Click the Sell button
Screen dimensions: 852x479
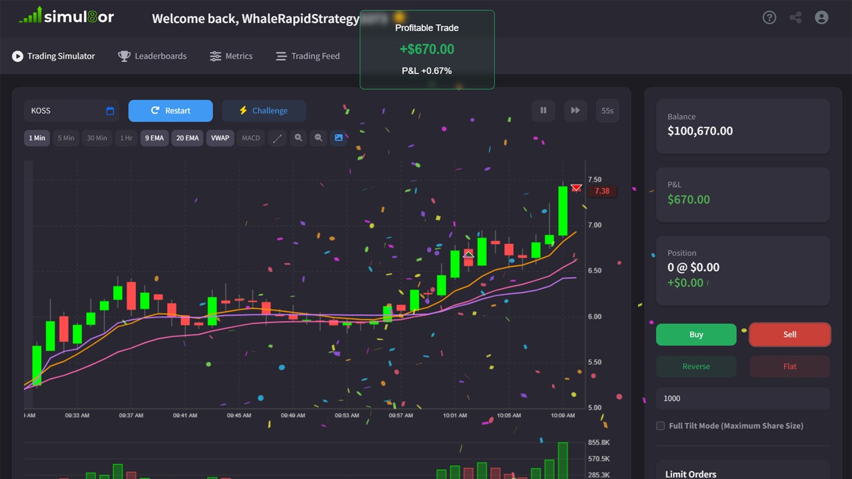pos(789,334)
